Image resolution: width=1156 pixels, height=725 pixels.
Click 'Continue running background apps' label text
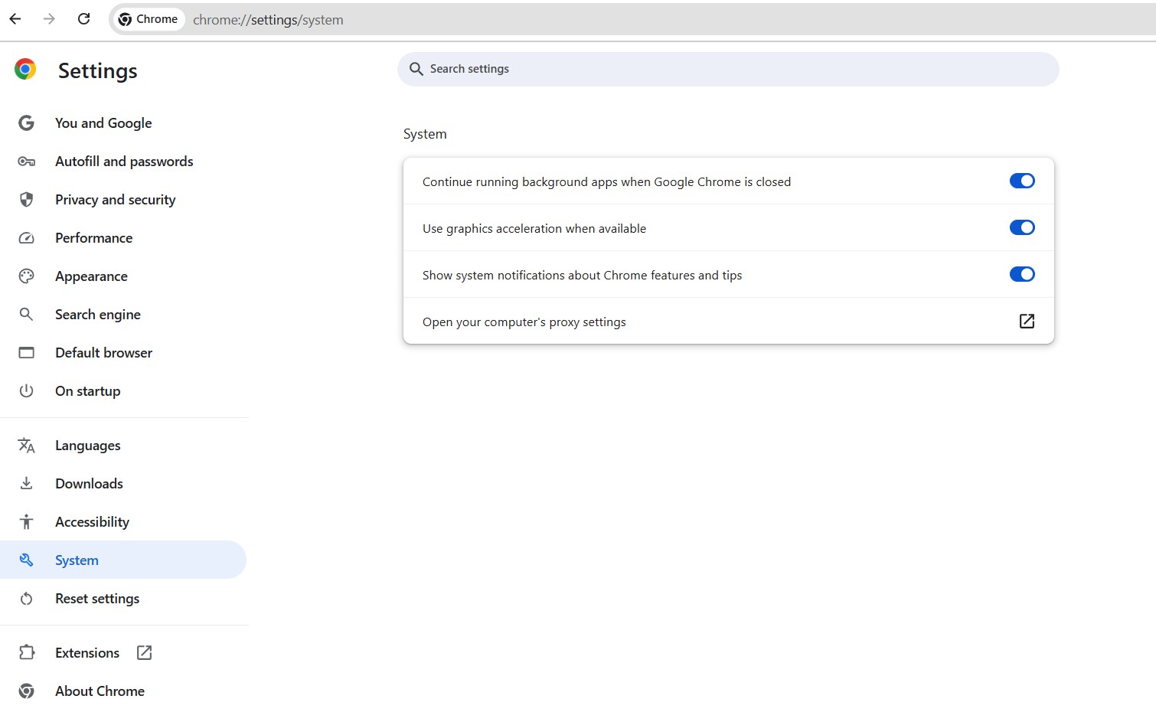[x=606, y=182]
